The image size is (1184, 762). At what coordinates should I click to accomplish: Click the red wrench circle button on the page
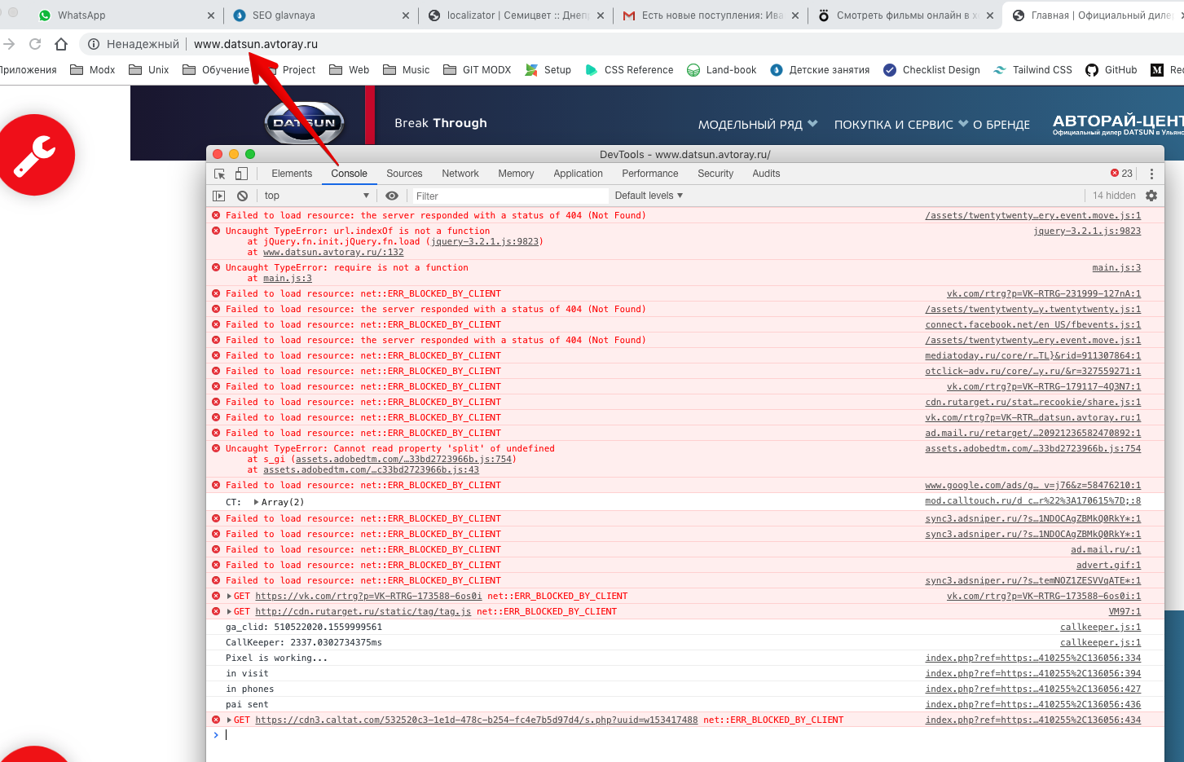(x=34, y=155)
